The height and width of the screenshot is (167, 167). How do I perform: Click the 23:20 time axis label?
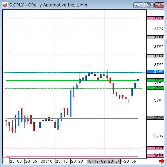click(77, 161)
